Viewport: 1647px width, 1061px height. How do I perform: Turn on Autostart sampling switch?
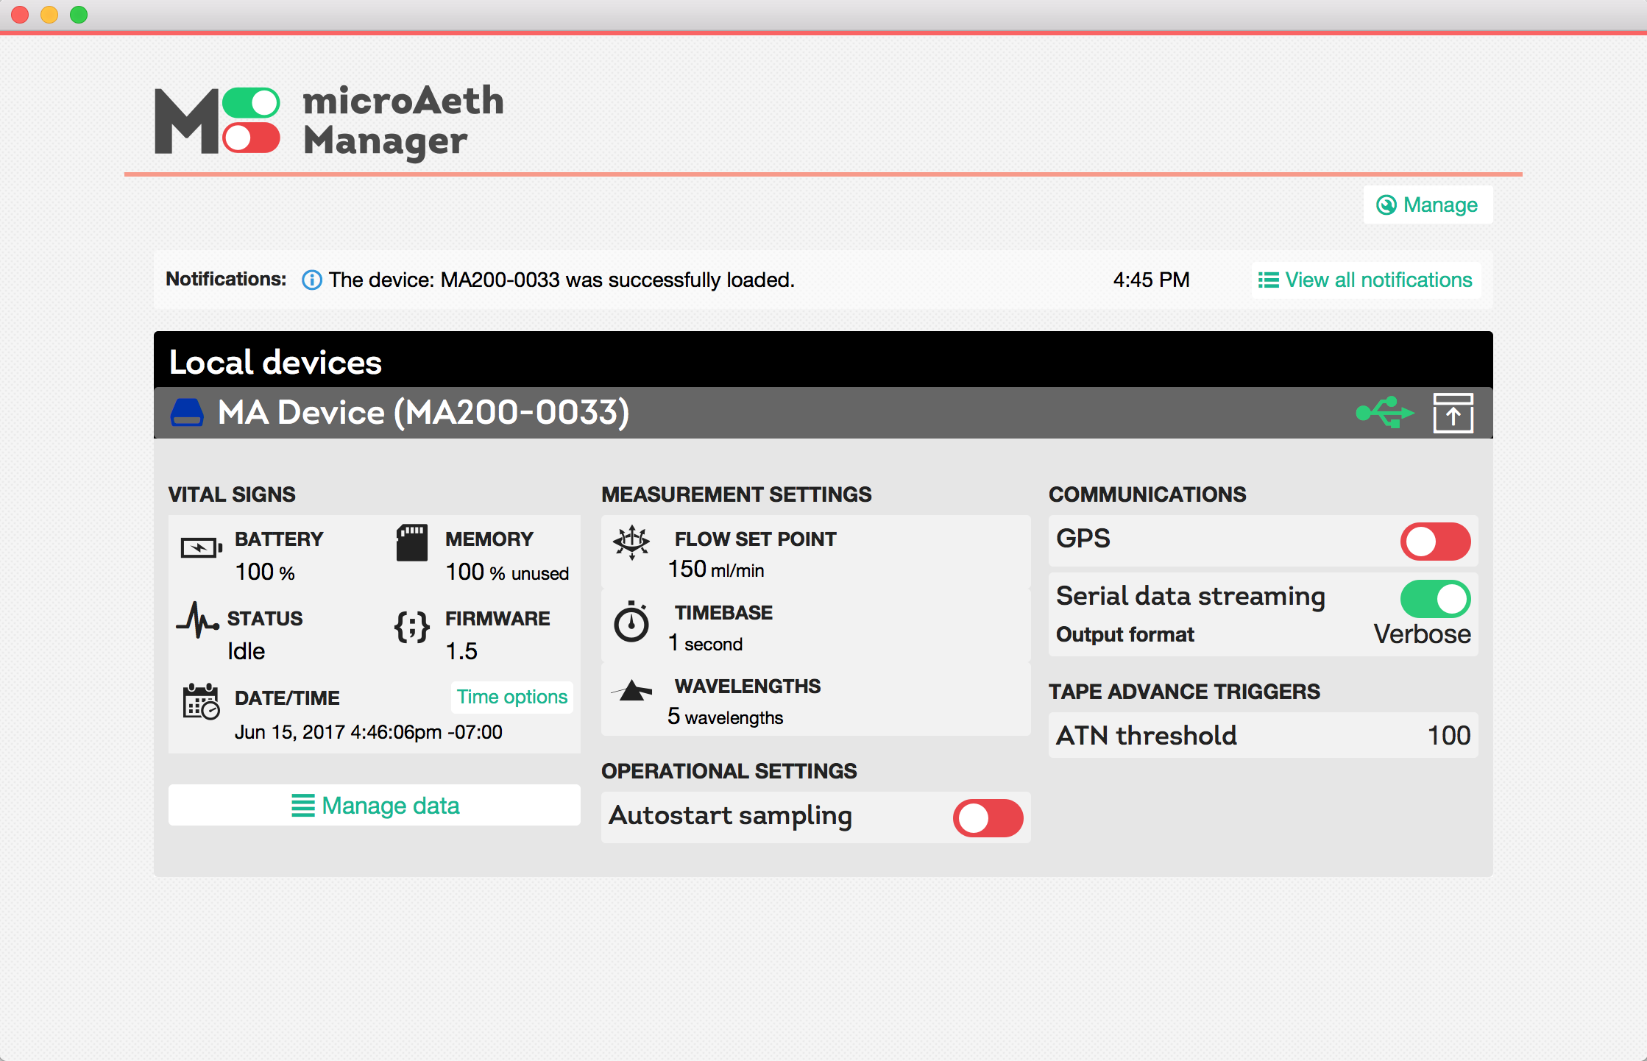988,818
